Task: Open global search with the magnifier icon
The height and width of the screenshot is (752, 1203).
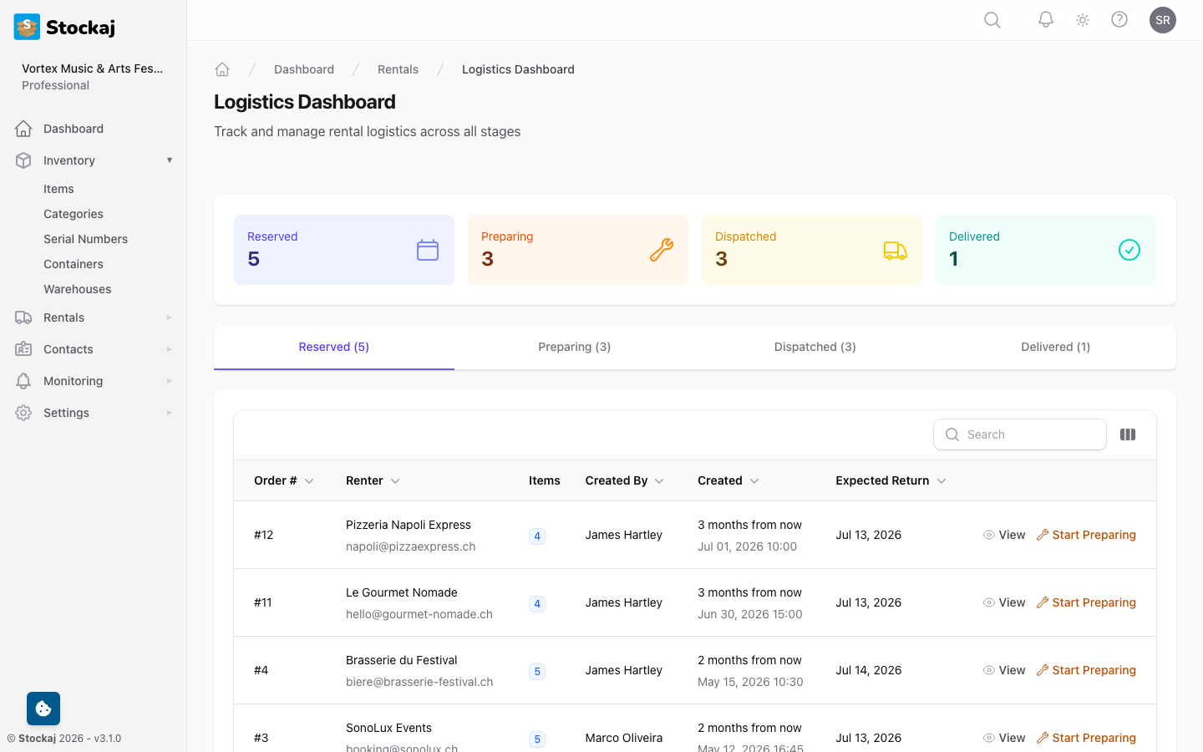Action: point(992,19)
